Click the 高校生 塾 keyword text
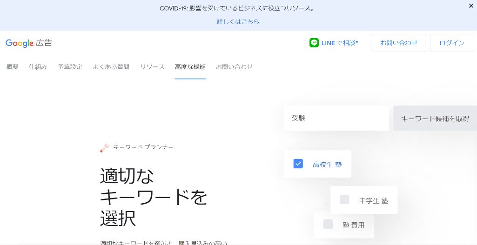 [x=327, y=165]
